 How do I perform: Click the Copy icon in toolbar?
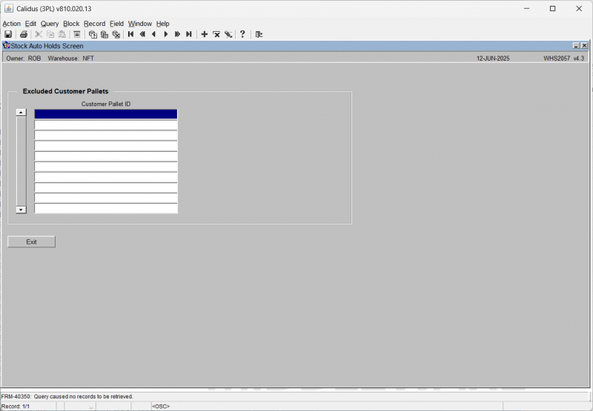50,34
